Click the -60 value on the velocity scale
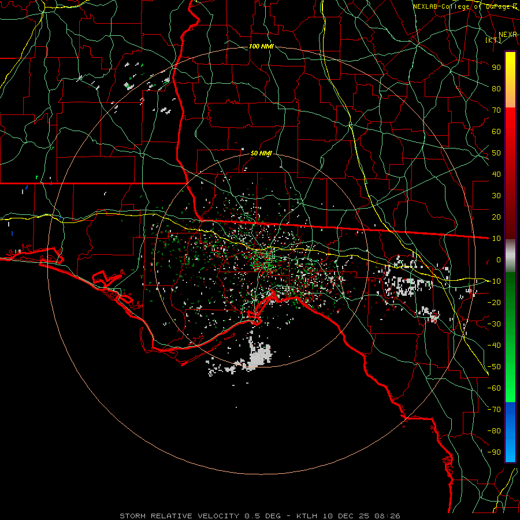This screenshot has height=520, width=520. (494, 388)
